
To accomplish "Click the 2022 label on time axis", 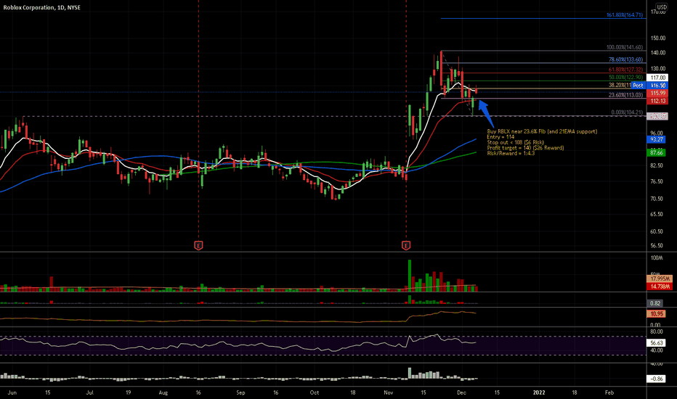I will (x=539, y=392).
